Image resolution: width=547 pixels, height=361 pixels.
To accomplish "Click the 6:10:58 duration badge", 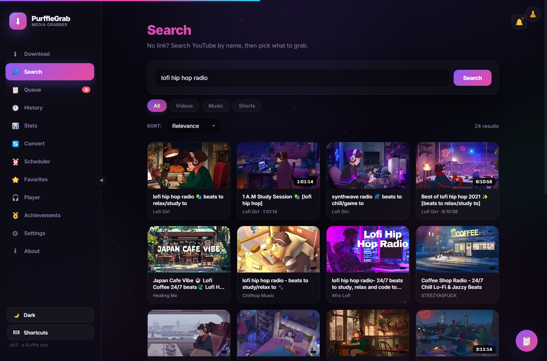I will 484,182.
